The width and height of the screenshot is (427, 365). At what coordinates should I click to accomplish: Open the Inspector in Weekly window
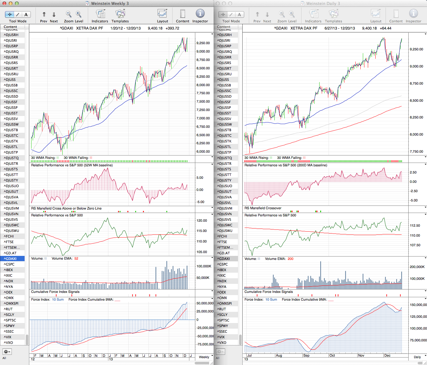(200, 14)
